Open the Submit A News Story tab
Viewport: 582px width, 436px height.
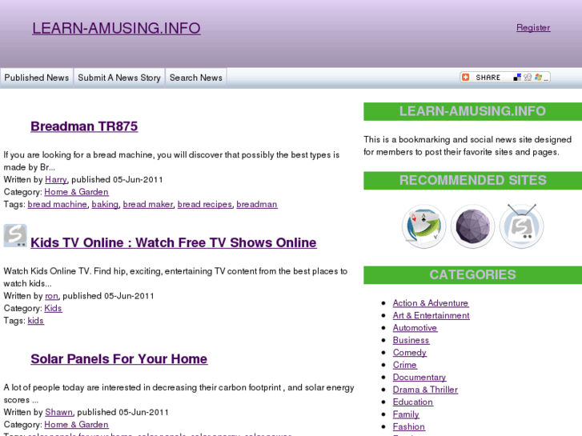coord(119,78)
